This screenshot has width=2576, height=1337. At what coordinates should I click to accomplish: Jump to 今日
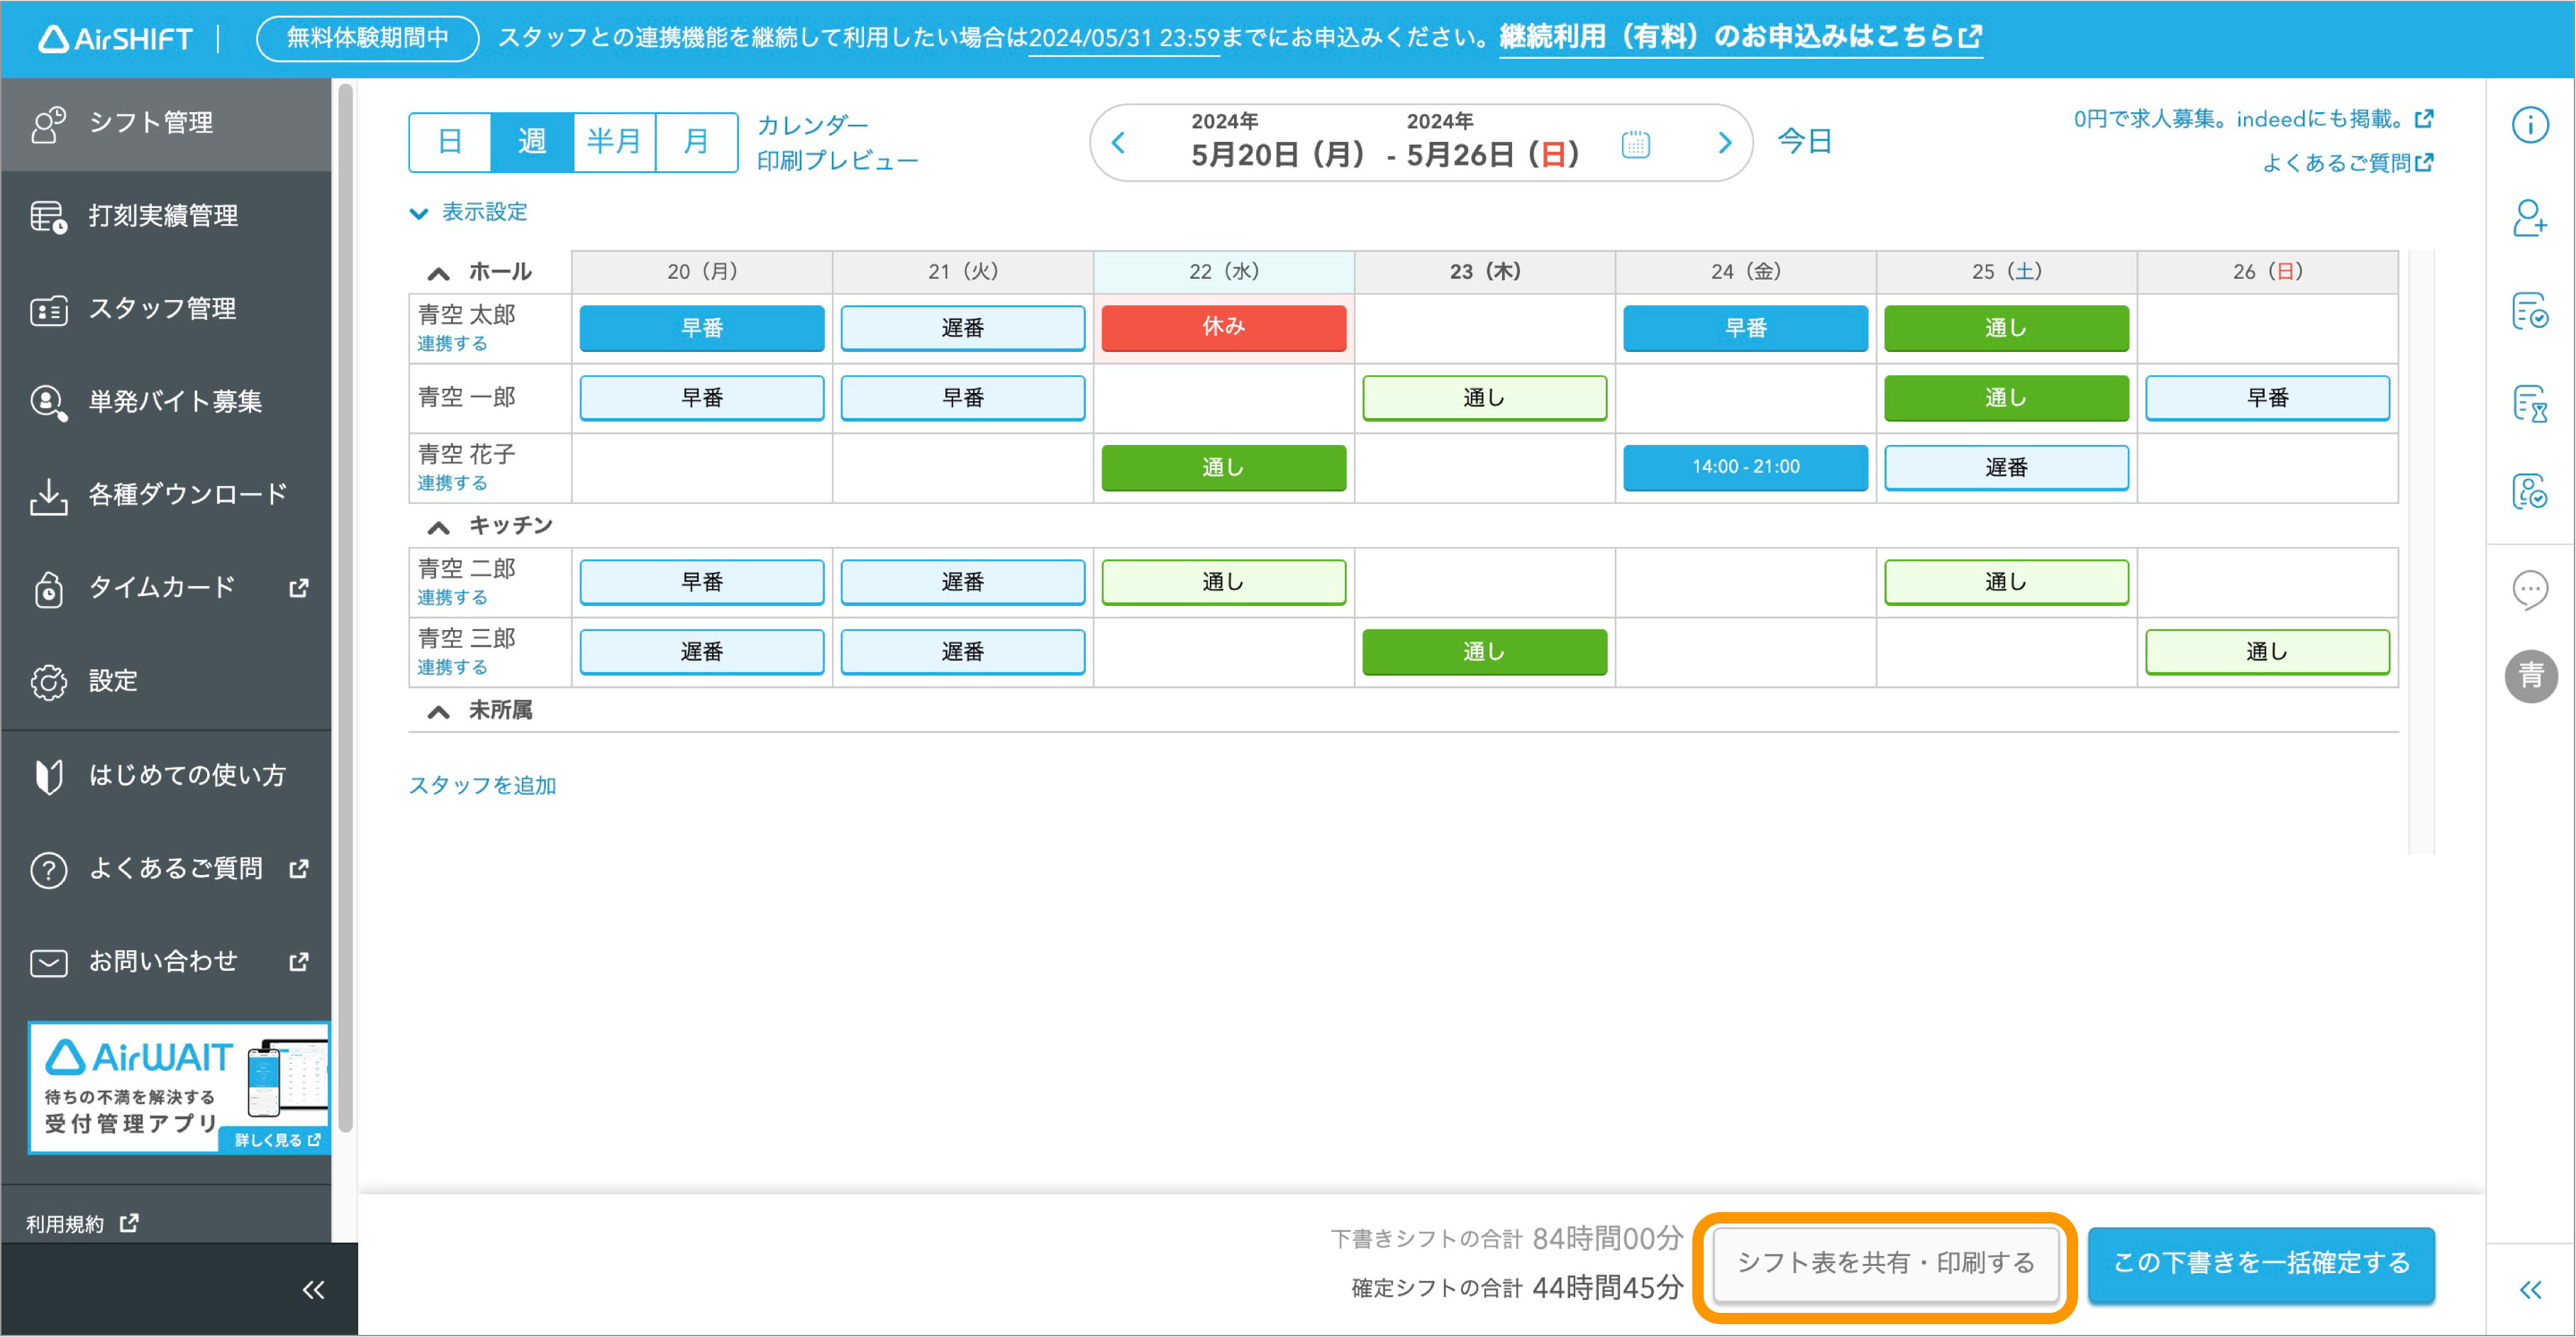point(1805,141)
